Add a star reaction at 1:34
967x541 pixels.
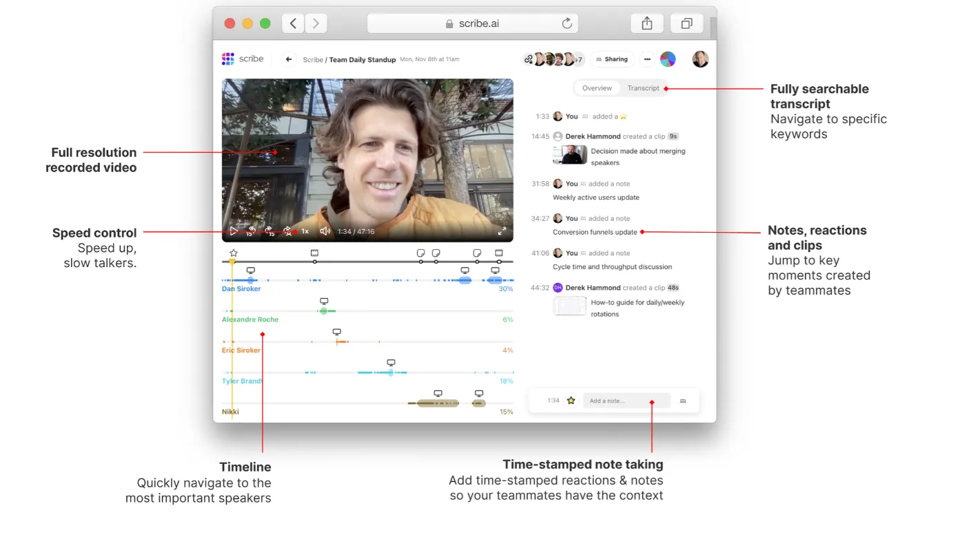tap(571, 401)
